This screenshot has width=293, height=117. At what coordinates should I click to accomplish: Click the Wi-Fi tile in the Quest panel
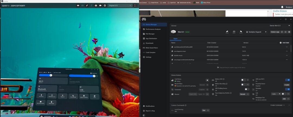[53, 81]
